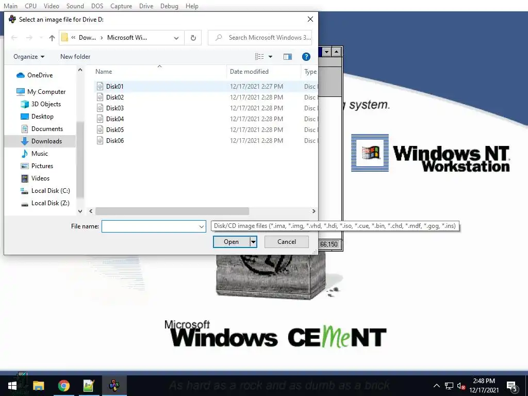Image resolution: width=528 pixels, height=396 pixels.
Task: Go up one folder level
Action: point(52,38)
